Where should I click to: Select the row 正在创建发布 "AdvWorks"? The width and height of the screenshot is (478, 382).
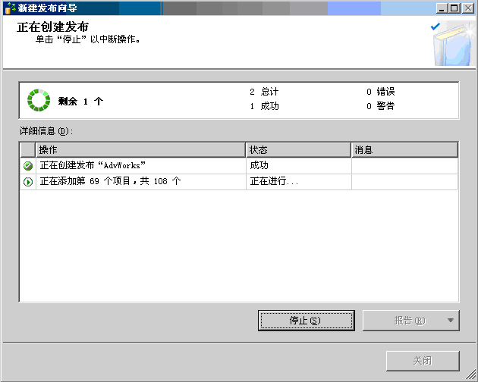click(239, 166)
